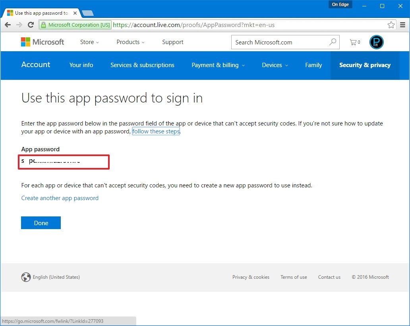Image resolution: width=410 pixels, height=326 pixels.
Task: Select the app password text field
Action: 64,162
